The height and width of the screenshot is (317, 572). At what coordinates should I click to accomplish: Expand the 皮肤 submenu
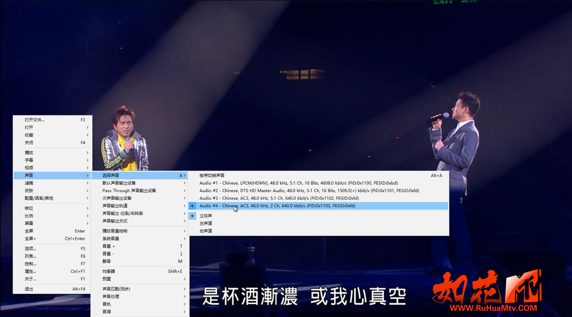tap(52, 191)
